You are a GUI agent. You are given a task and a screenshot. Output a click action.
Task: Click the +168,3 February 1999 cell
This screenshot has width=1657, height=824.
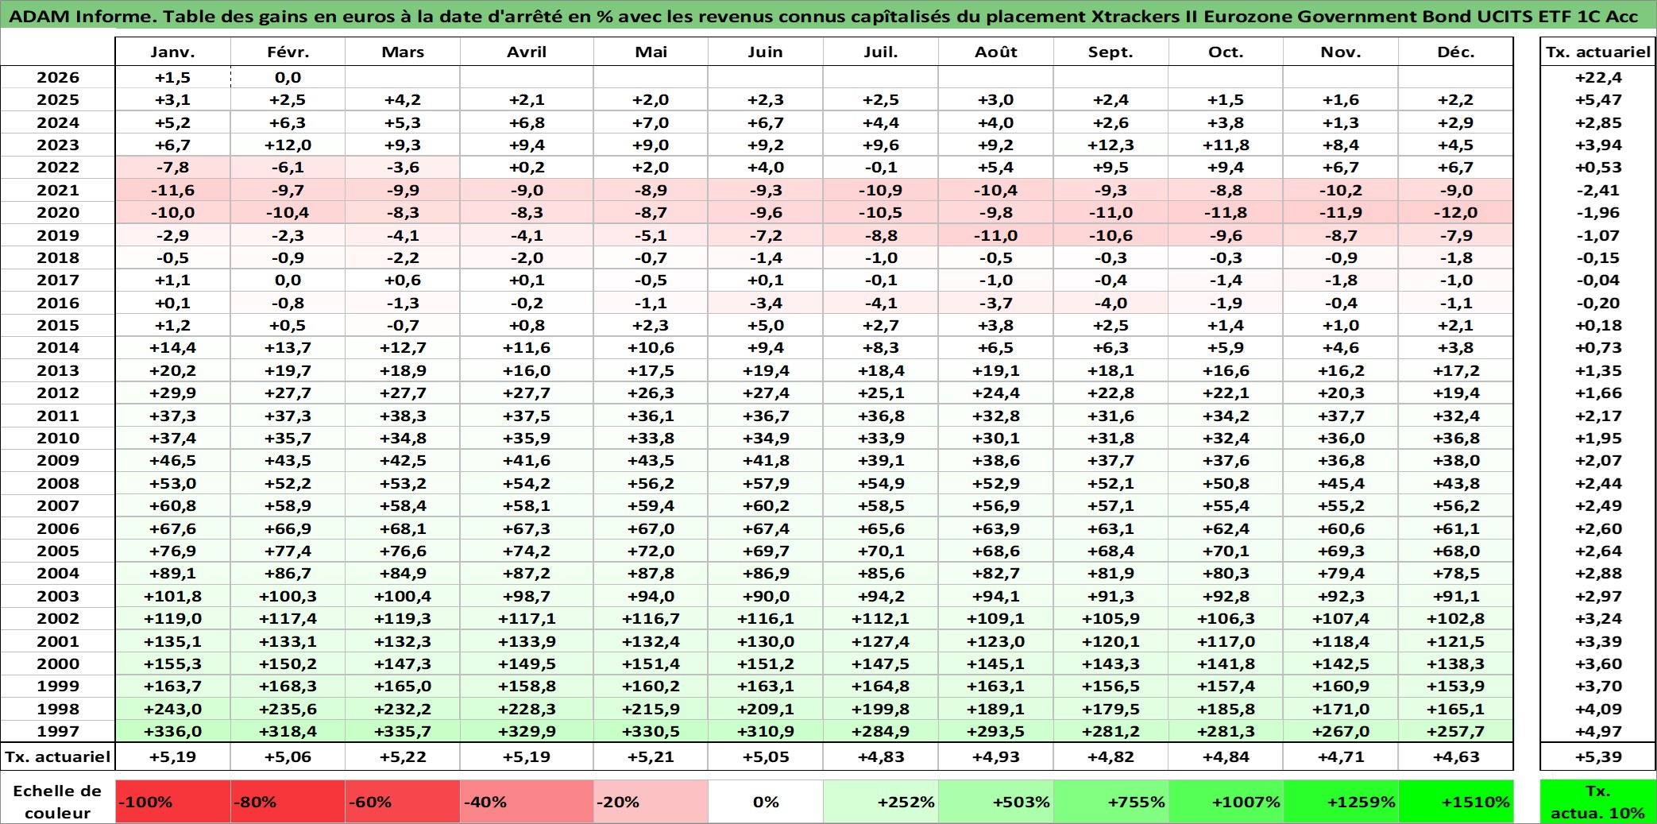pos(288,686)
